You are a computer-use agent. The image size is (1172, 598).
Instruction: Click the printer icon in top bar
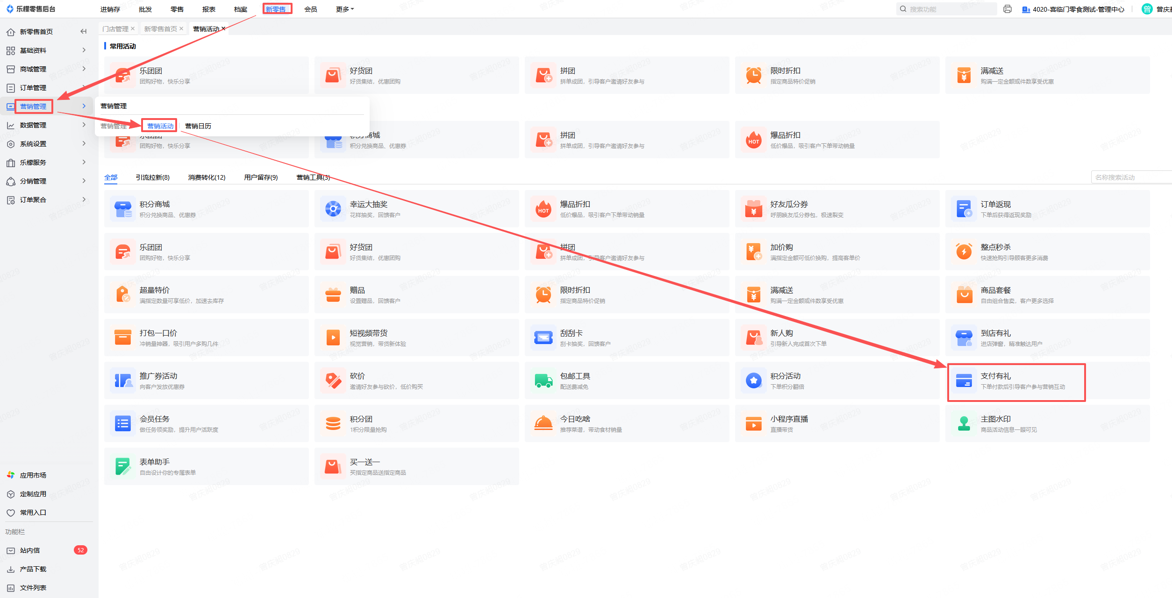coord(1007,9)
